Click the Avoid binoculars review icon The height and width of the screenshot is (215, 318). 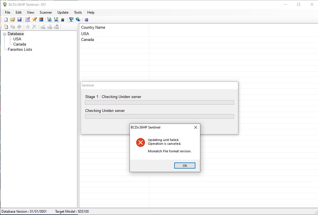click(56, 27)
